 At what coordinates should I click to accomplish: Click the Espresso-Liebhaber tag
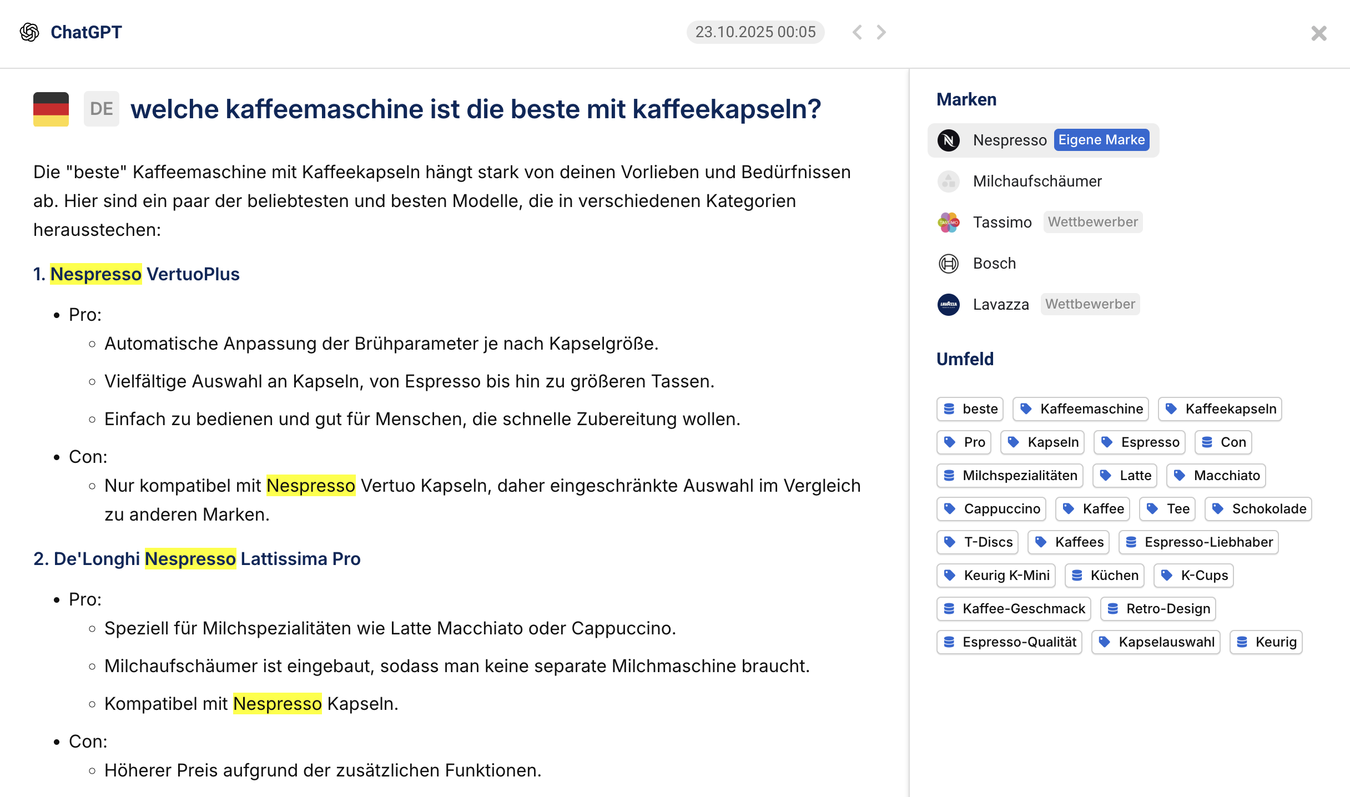pyautogui.click(x=1198, y=542)
